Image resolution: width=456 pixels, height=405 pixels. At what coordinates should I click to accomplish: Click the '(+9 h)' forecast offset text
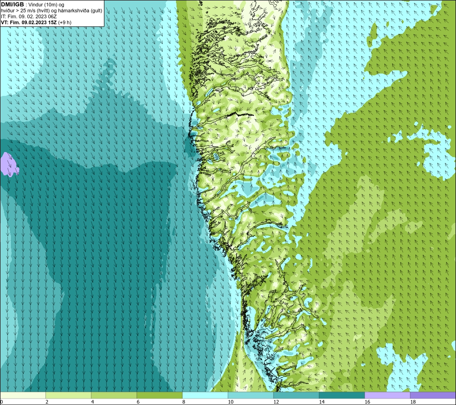(65, 22)
